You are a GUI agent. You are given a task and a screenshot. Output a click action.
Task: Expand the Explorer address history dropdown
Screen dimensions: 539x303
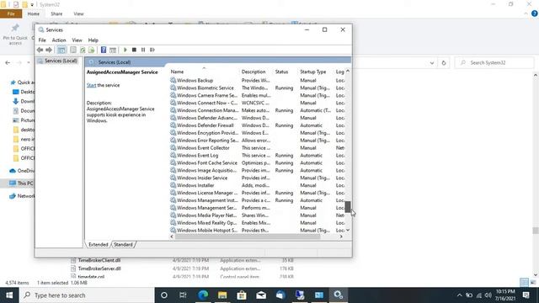pos(432,63)
